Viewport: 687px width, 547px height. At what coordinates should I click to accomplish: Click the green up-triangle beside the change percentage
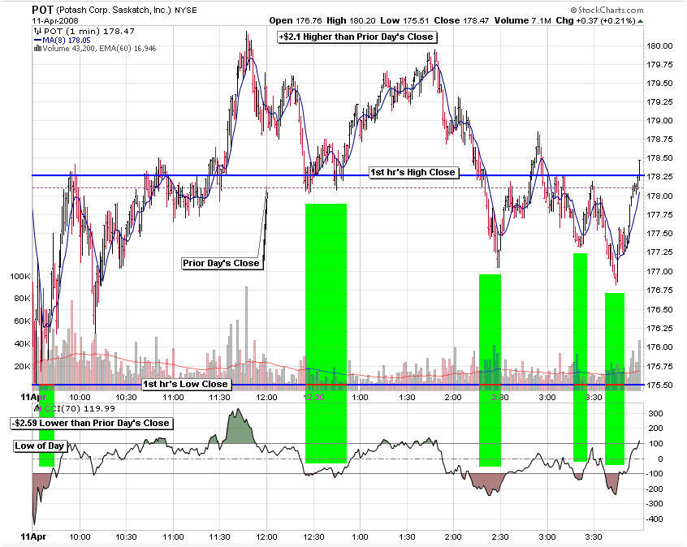click(x=640, y=21)
